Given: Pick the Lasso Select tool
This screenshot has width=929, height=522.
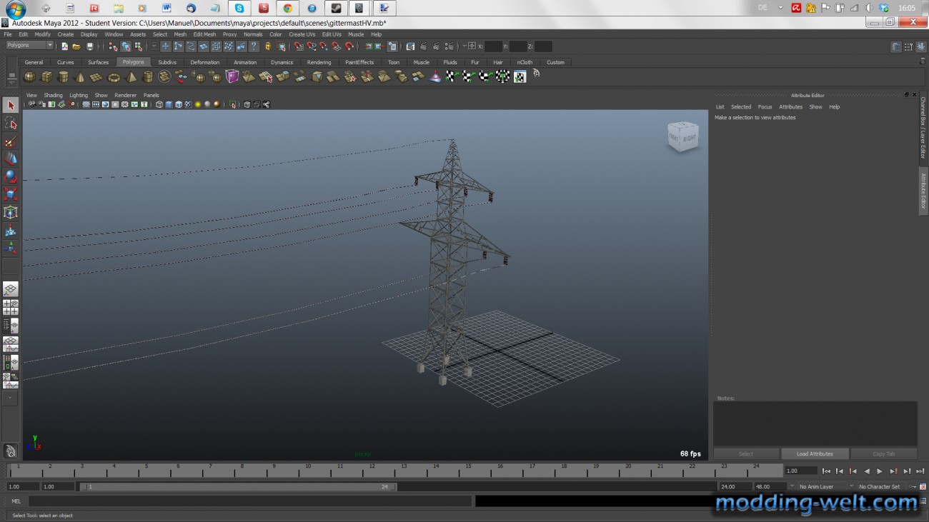Looking at the screenshot, I should (11, 124).
